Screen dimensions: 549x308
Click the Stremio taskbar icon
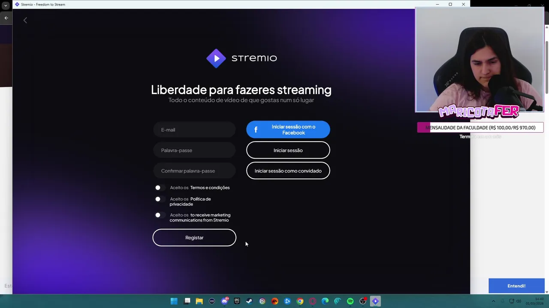pos(375,301)
